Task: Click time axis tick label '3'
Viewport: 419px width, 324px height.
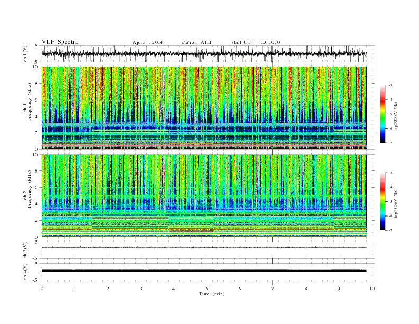Action: pyautogui.click(x=141, y=289)
